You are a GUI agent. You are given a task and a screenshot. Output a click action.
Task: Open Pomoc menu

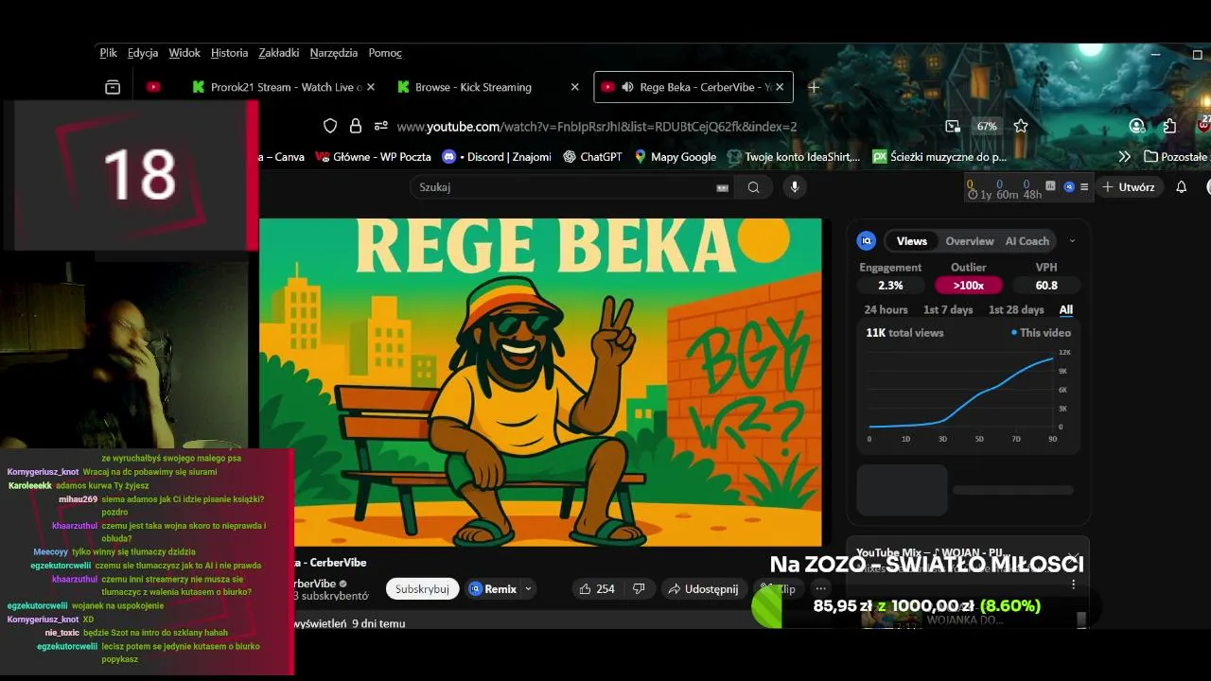point(385,53)
